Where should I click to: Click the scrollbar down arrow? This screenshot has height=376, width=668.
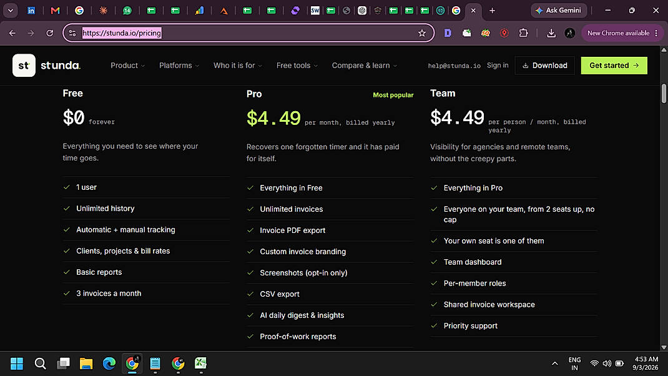(x=664, y=347)
